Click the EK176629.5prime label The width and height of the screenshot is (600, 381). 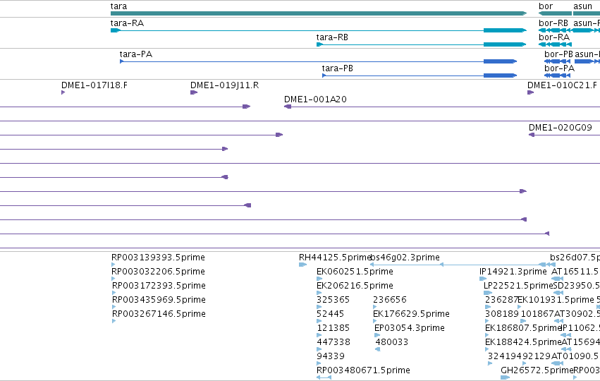tap(411, 313)
